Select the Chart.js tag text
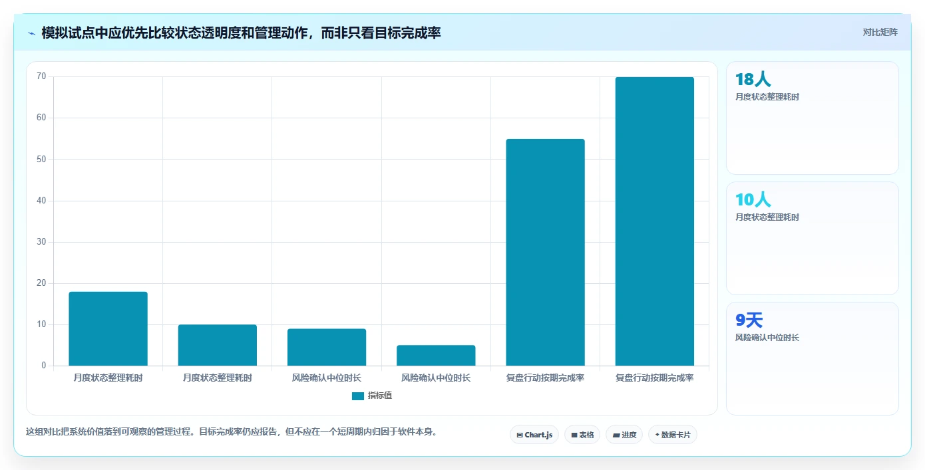The height and width of the screenshot is (470, 925). 538,435
